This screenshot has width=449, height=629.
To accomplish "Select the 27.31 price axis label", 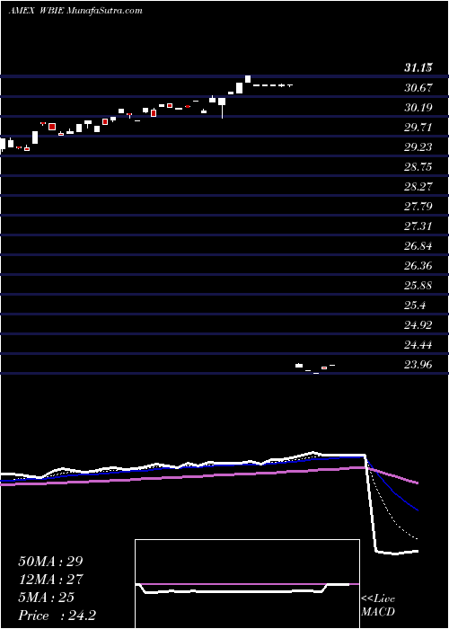I will 418,226.
